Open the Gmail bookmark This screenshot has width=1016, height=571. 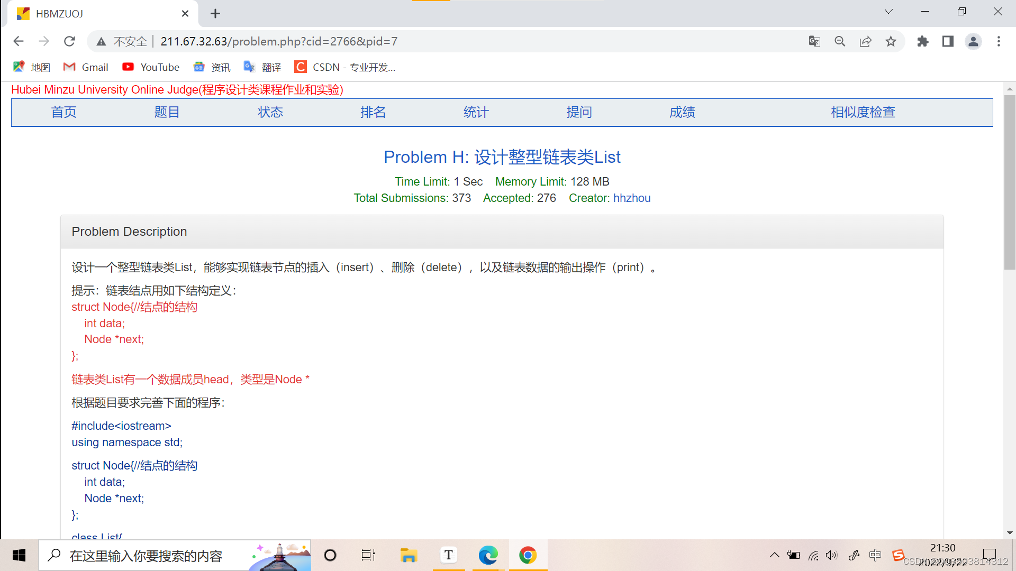86,67
